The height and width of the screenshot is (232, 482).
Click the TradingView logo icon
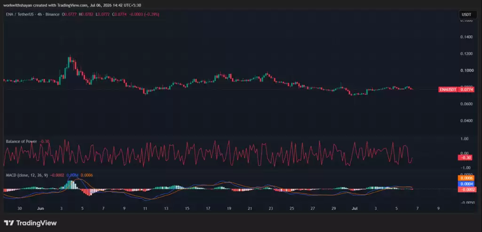tap(8, 223)
